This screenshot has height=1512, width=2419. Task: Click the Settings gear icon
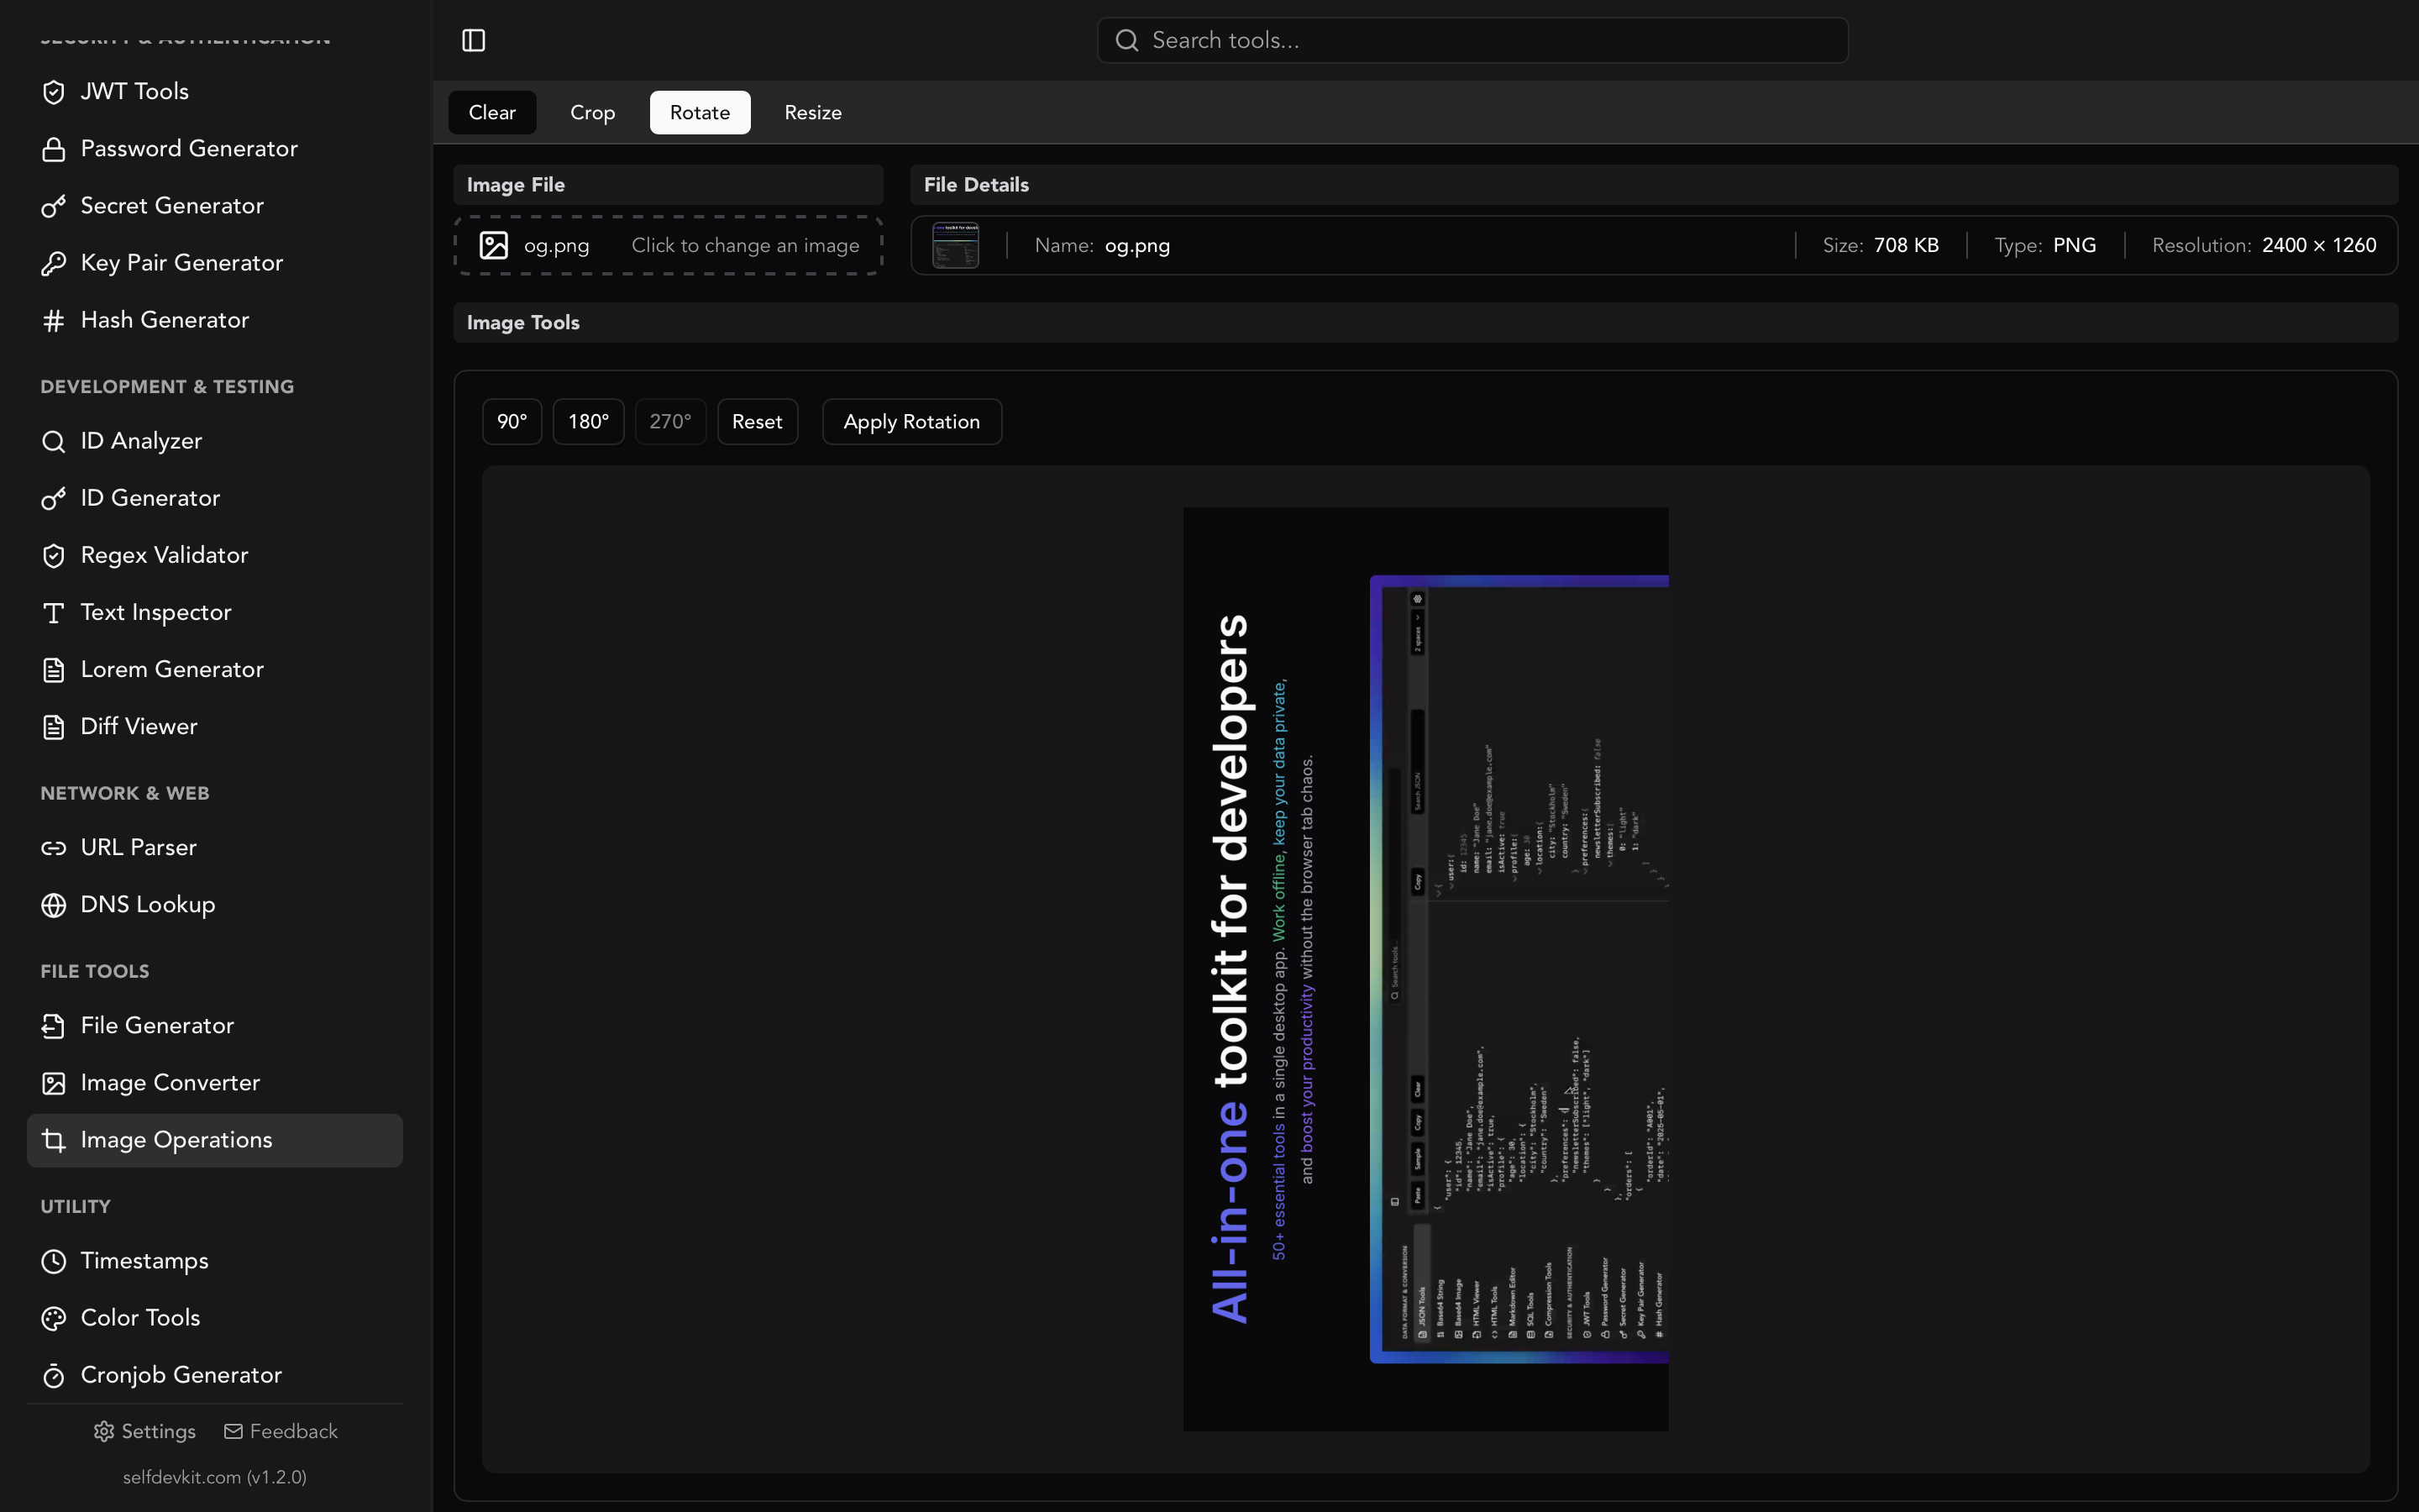[x=104, y=1431]
